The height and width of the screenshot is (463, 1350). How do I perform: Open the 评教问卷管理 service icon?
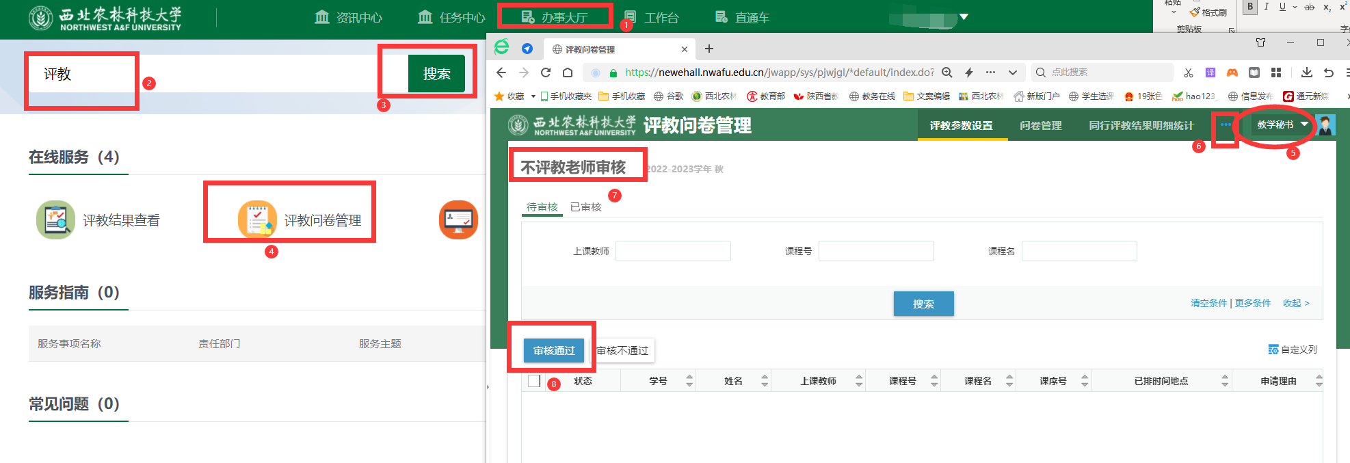tap(257, 219)
